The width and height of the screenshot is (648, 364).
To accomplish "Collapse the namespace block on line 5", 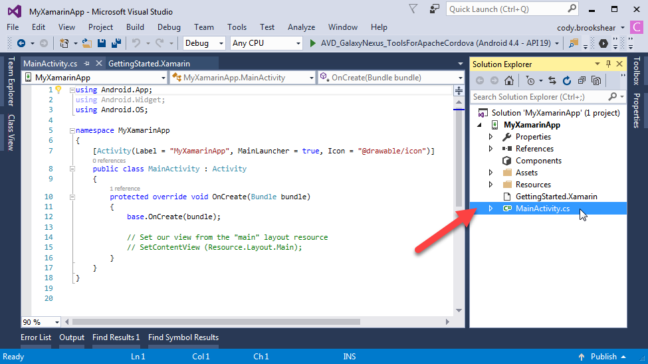I will 72,131.
